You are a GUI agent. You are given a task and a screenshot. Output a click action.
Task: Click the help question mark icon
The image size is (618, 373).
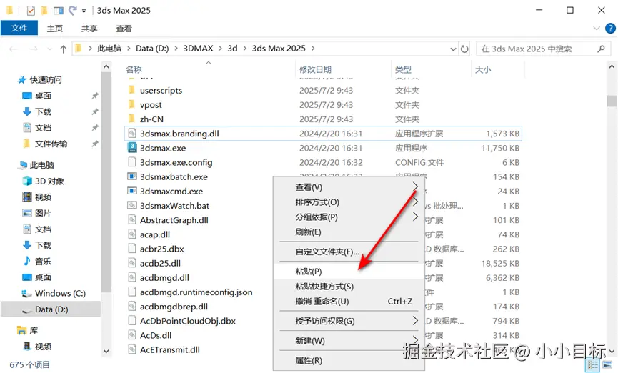[610, 29]
